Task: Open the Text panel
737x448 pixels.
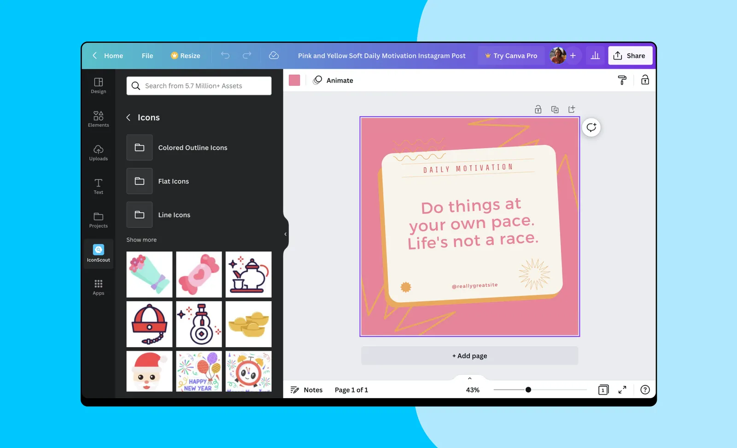Action: (98, 186)
